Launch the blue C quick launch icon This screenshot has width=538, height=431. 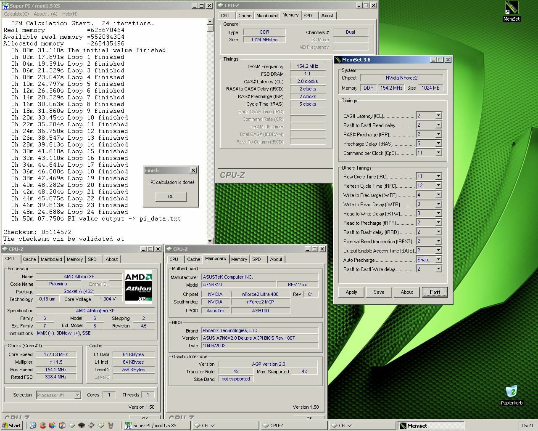click(x=33, y=426)
